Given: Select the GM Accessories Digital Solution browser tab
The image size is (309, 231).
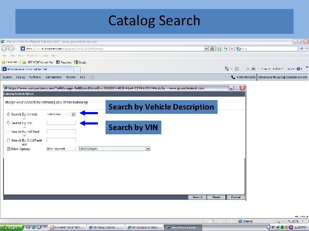Looking at the screenshot, I should coord(37,69).
